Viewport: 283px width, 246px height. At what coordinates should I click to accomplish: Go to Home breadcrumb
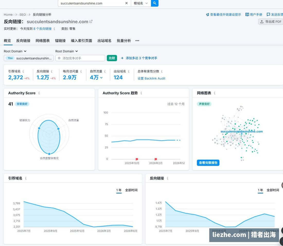click(x=8, y=15)
